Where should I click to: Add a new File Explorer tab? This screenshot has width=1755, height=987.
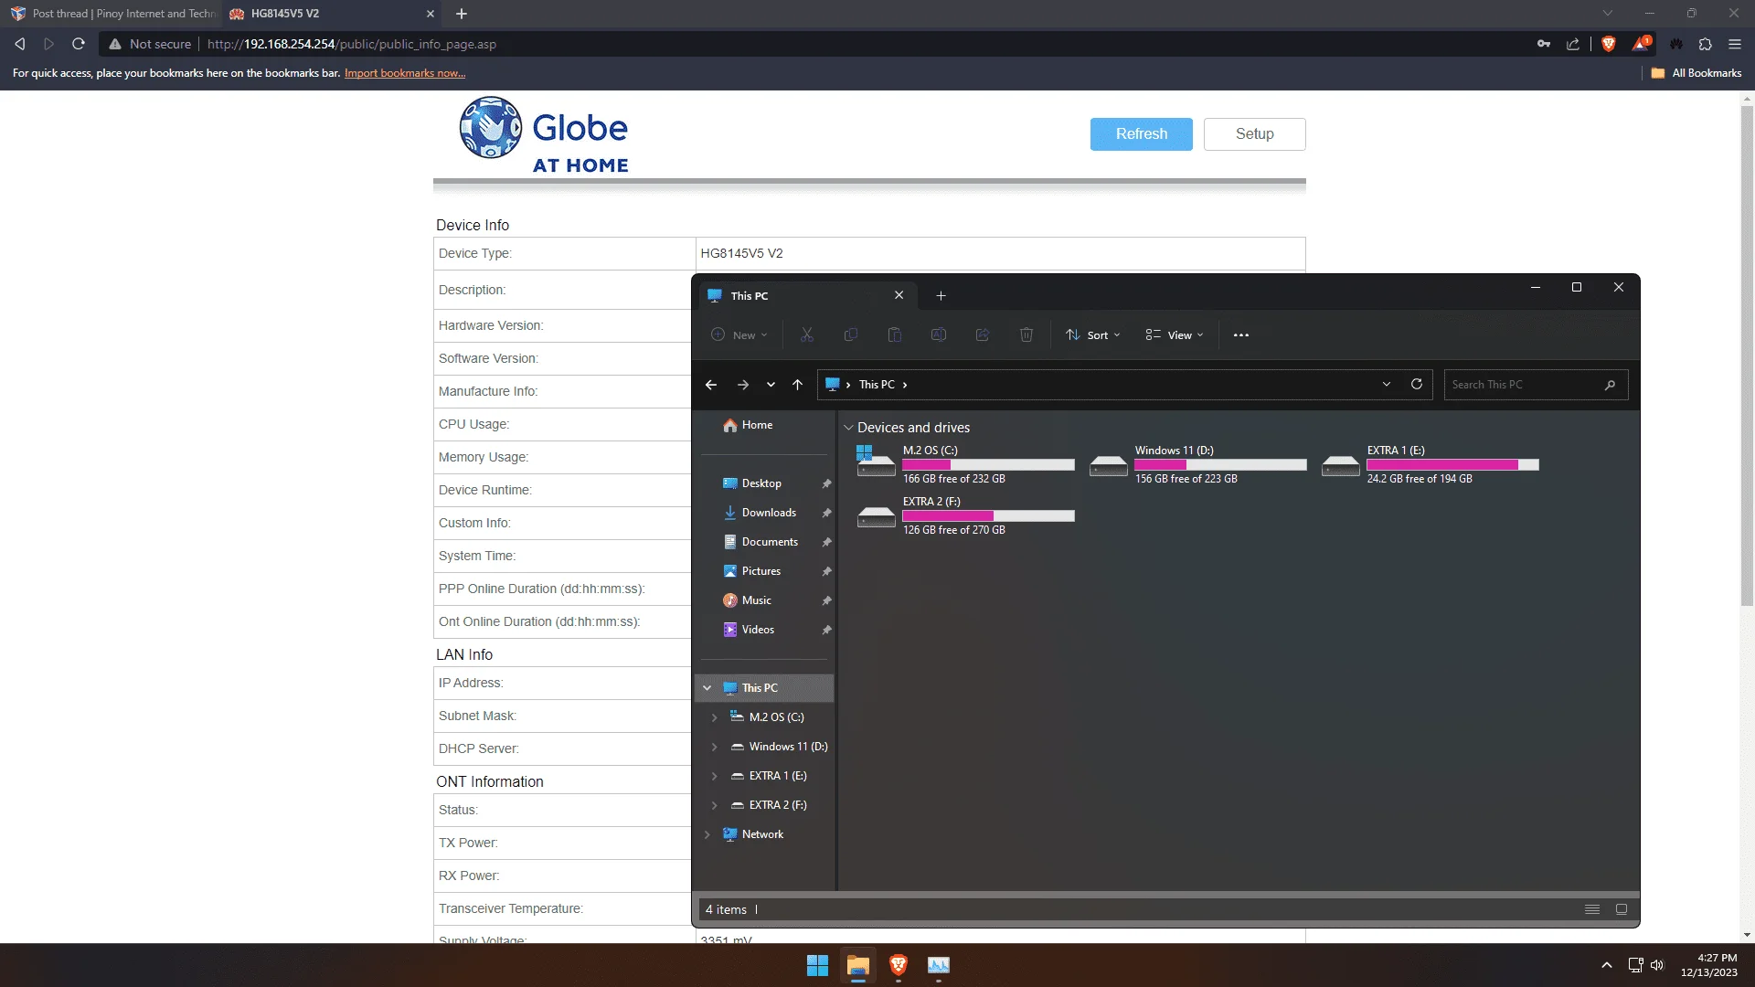point(941,295)
